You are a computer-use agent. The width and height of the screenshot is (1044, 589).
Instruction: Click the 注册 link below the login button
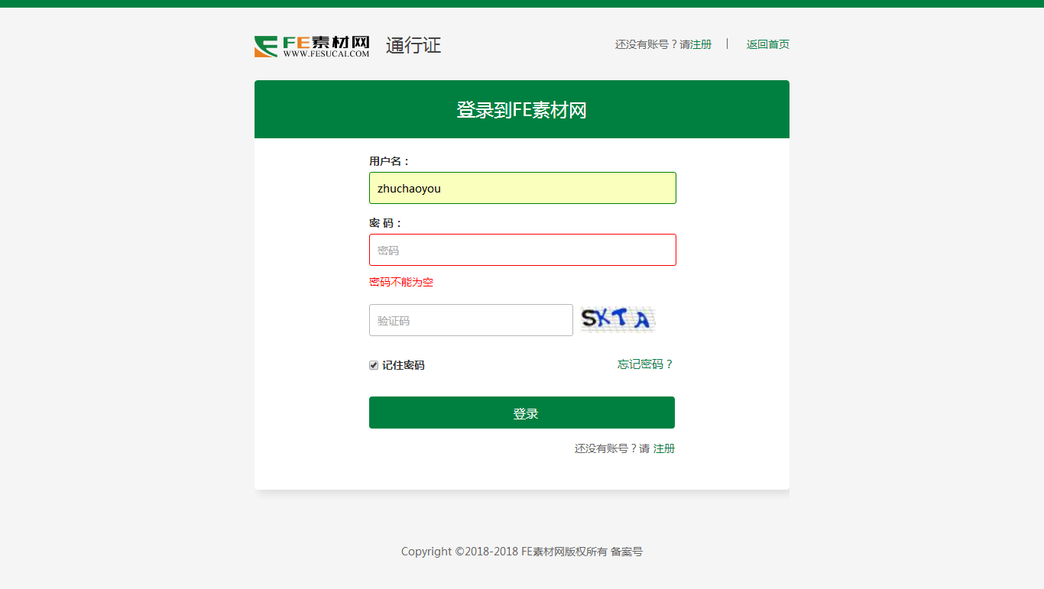(x=664, y=448)
